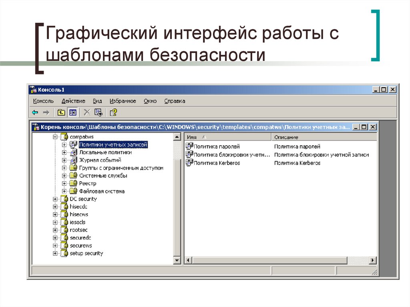Click the Back navigation arrow
This screenshot has width=410, height=307.
tap(34, 112)
